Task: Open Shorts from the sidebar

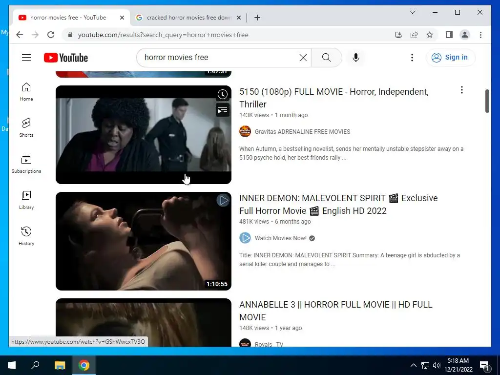Action: (26, 128)
